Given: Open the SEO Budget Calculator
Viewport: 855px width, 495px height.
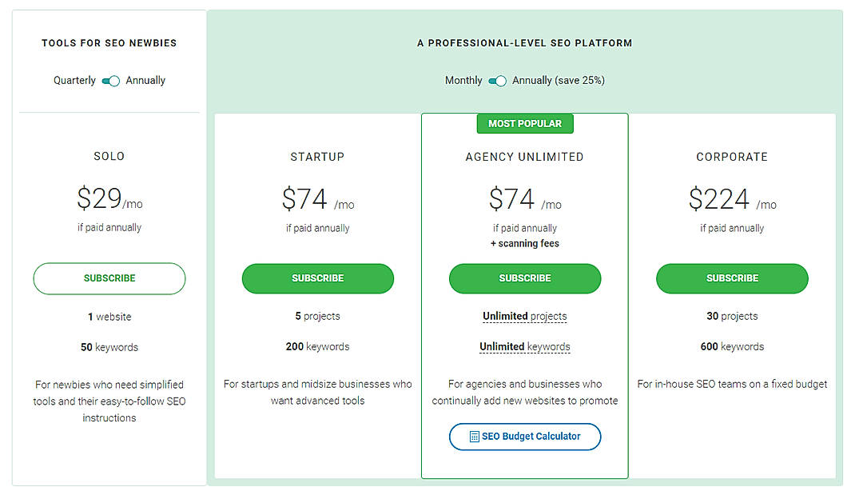Looking at the screenshot, I should 525,437.
